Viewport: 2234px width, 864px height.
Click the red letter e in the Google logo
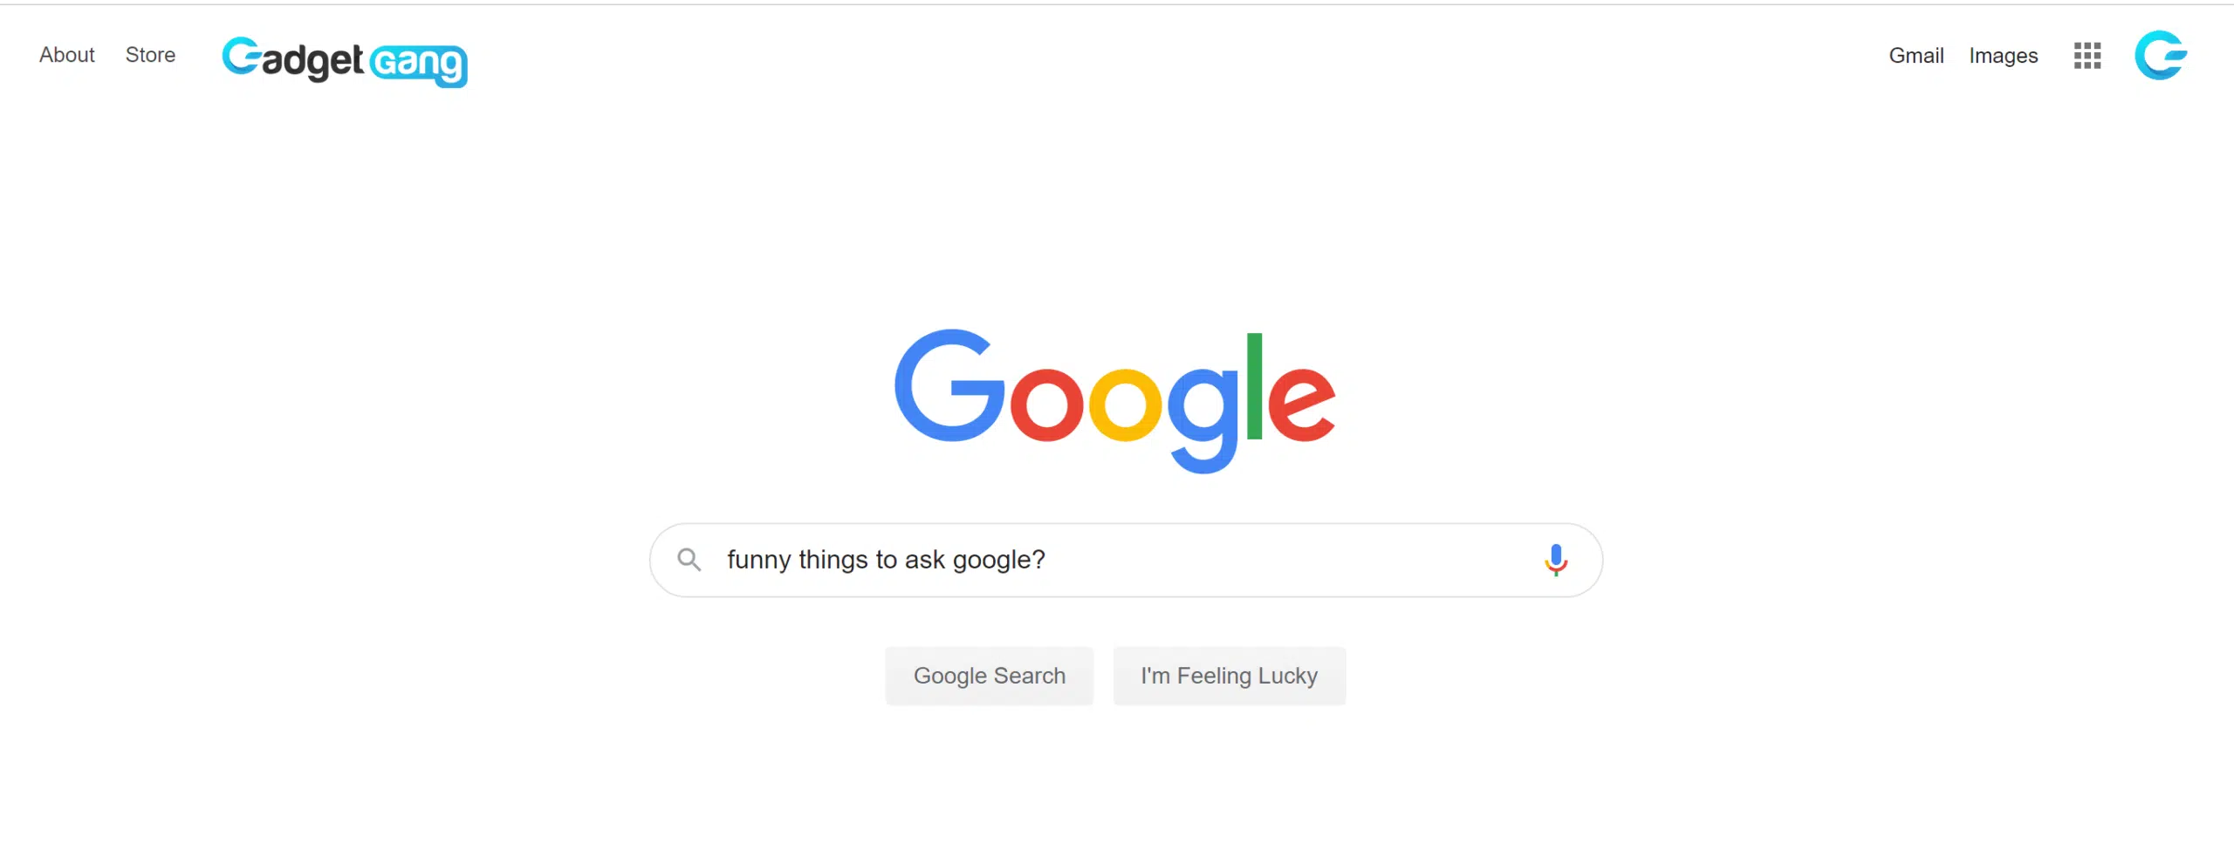1301,403
